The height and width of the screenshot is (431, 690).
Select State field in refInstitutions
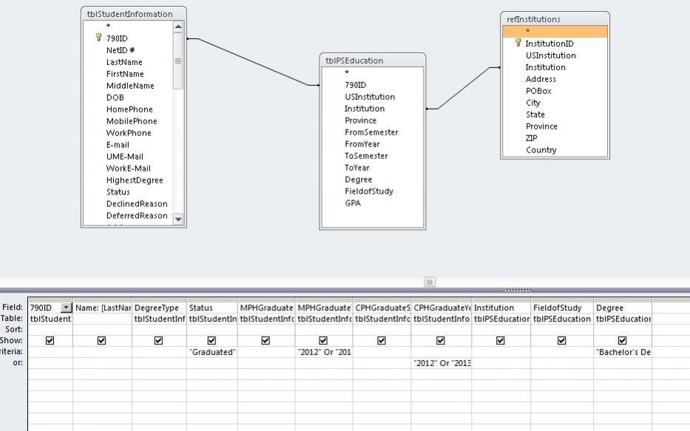click(x=535, y=115)
